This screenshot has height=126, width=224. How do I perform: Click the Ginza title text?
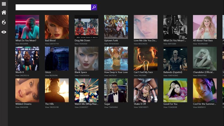coord(48,72)
